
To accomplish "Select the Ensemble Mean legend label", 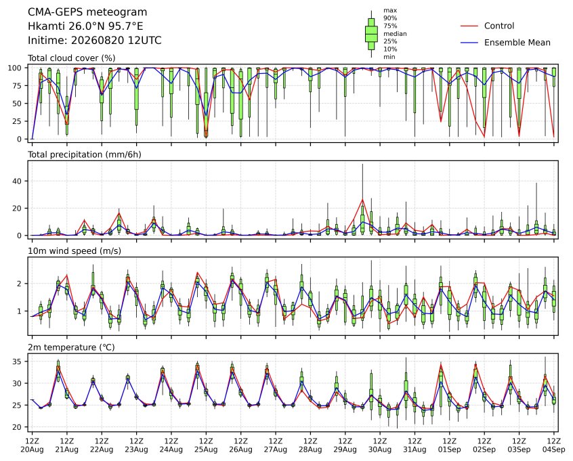I will pos(517,43).
